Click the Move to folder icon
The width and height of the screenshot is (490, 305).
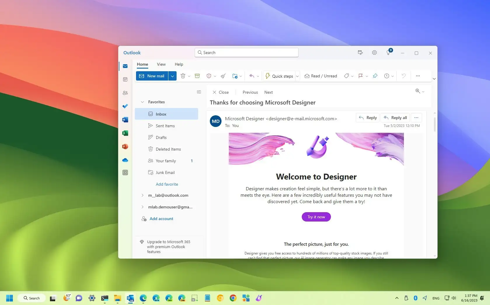[235, 76]
